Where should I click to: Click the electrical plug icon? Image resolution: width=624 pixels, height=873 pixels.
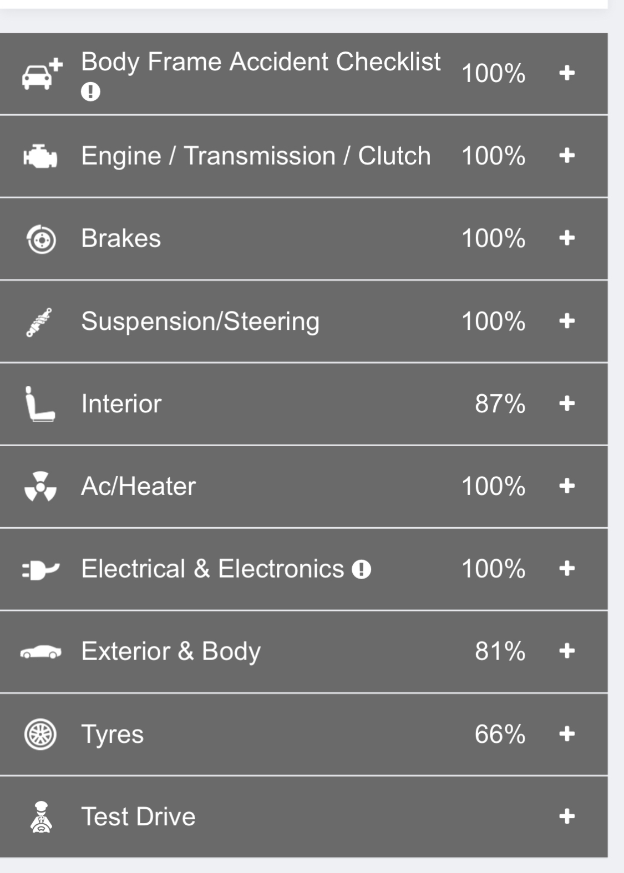pyautogui.click(x=40, y=569)
